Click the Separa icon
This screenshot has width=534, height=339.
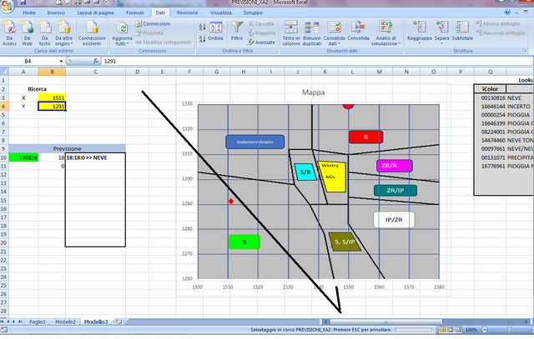click(441, 32)
